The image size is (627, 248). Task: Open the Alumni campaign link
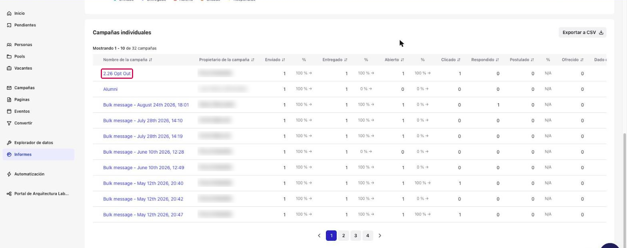point(110,89)
